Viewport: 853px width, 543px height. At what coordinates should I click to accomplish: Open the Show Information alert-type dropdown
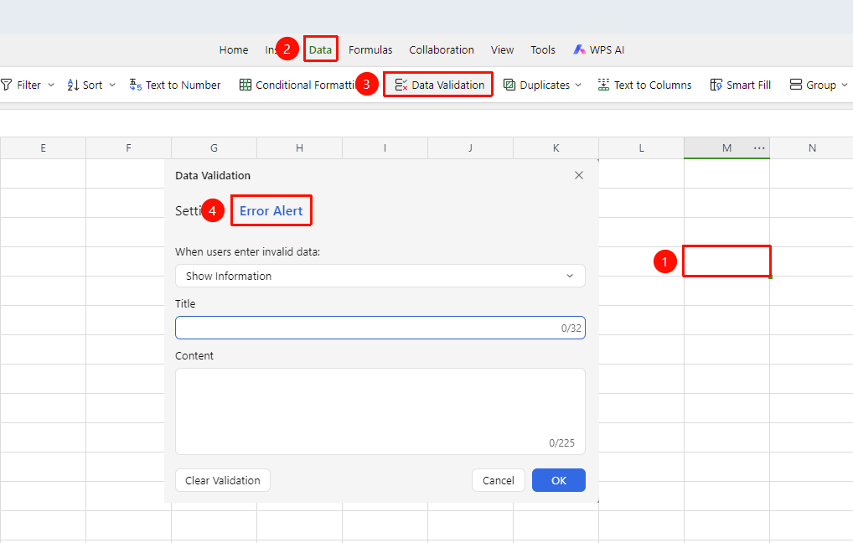pos(380,276)
